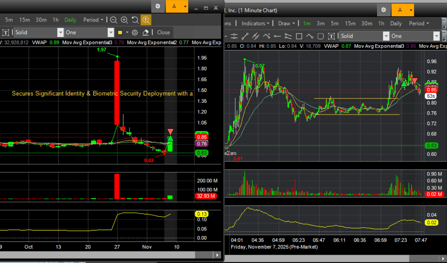Click the eraser icon beside Close

[145, 32]
